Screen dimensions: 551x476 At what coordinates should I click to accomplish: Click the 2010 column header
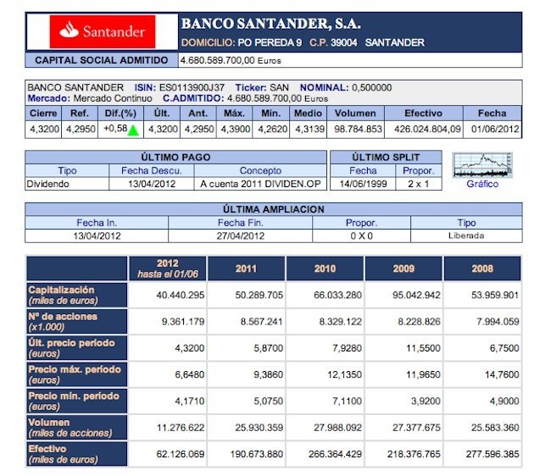click(x=325, y=268)
